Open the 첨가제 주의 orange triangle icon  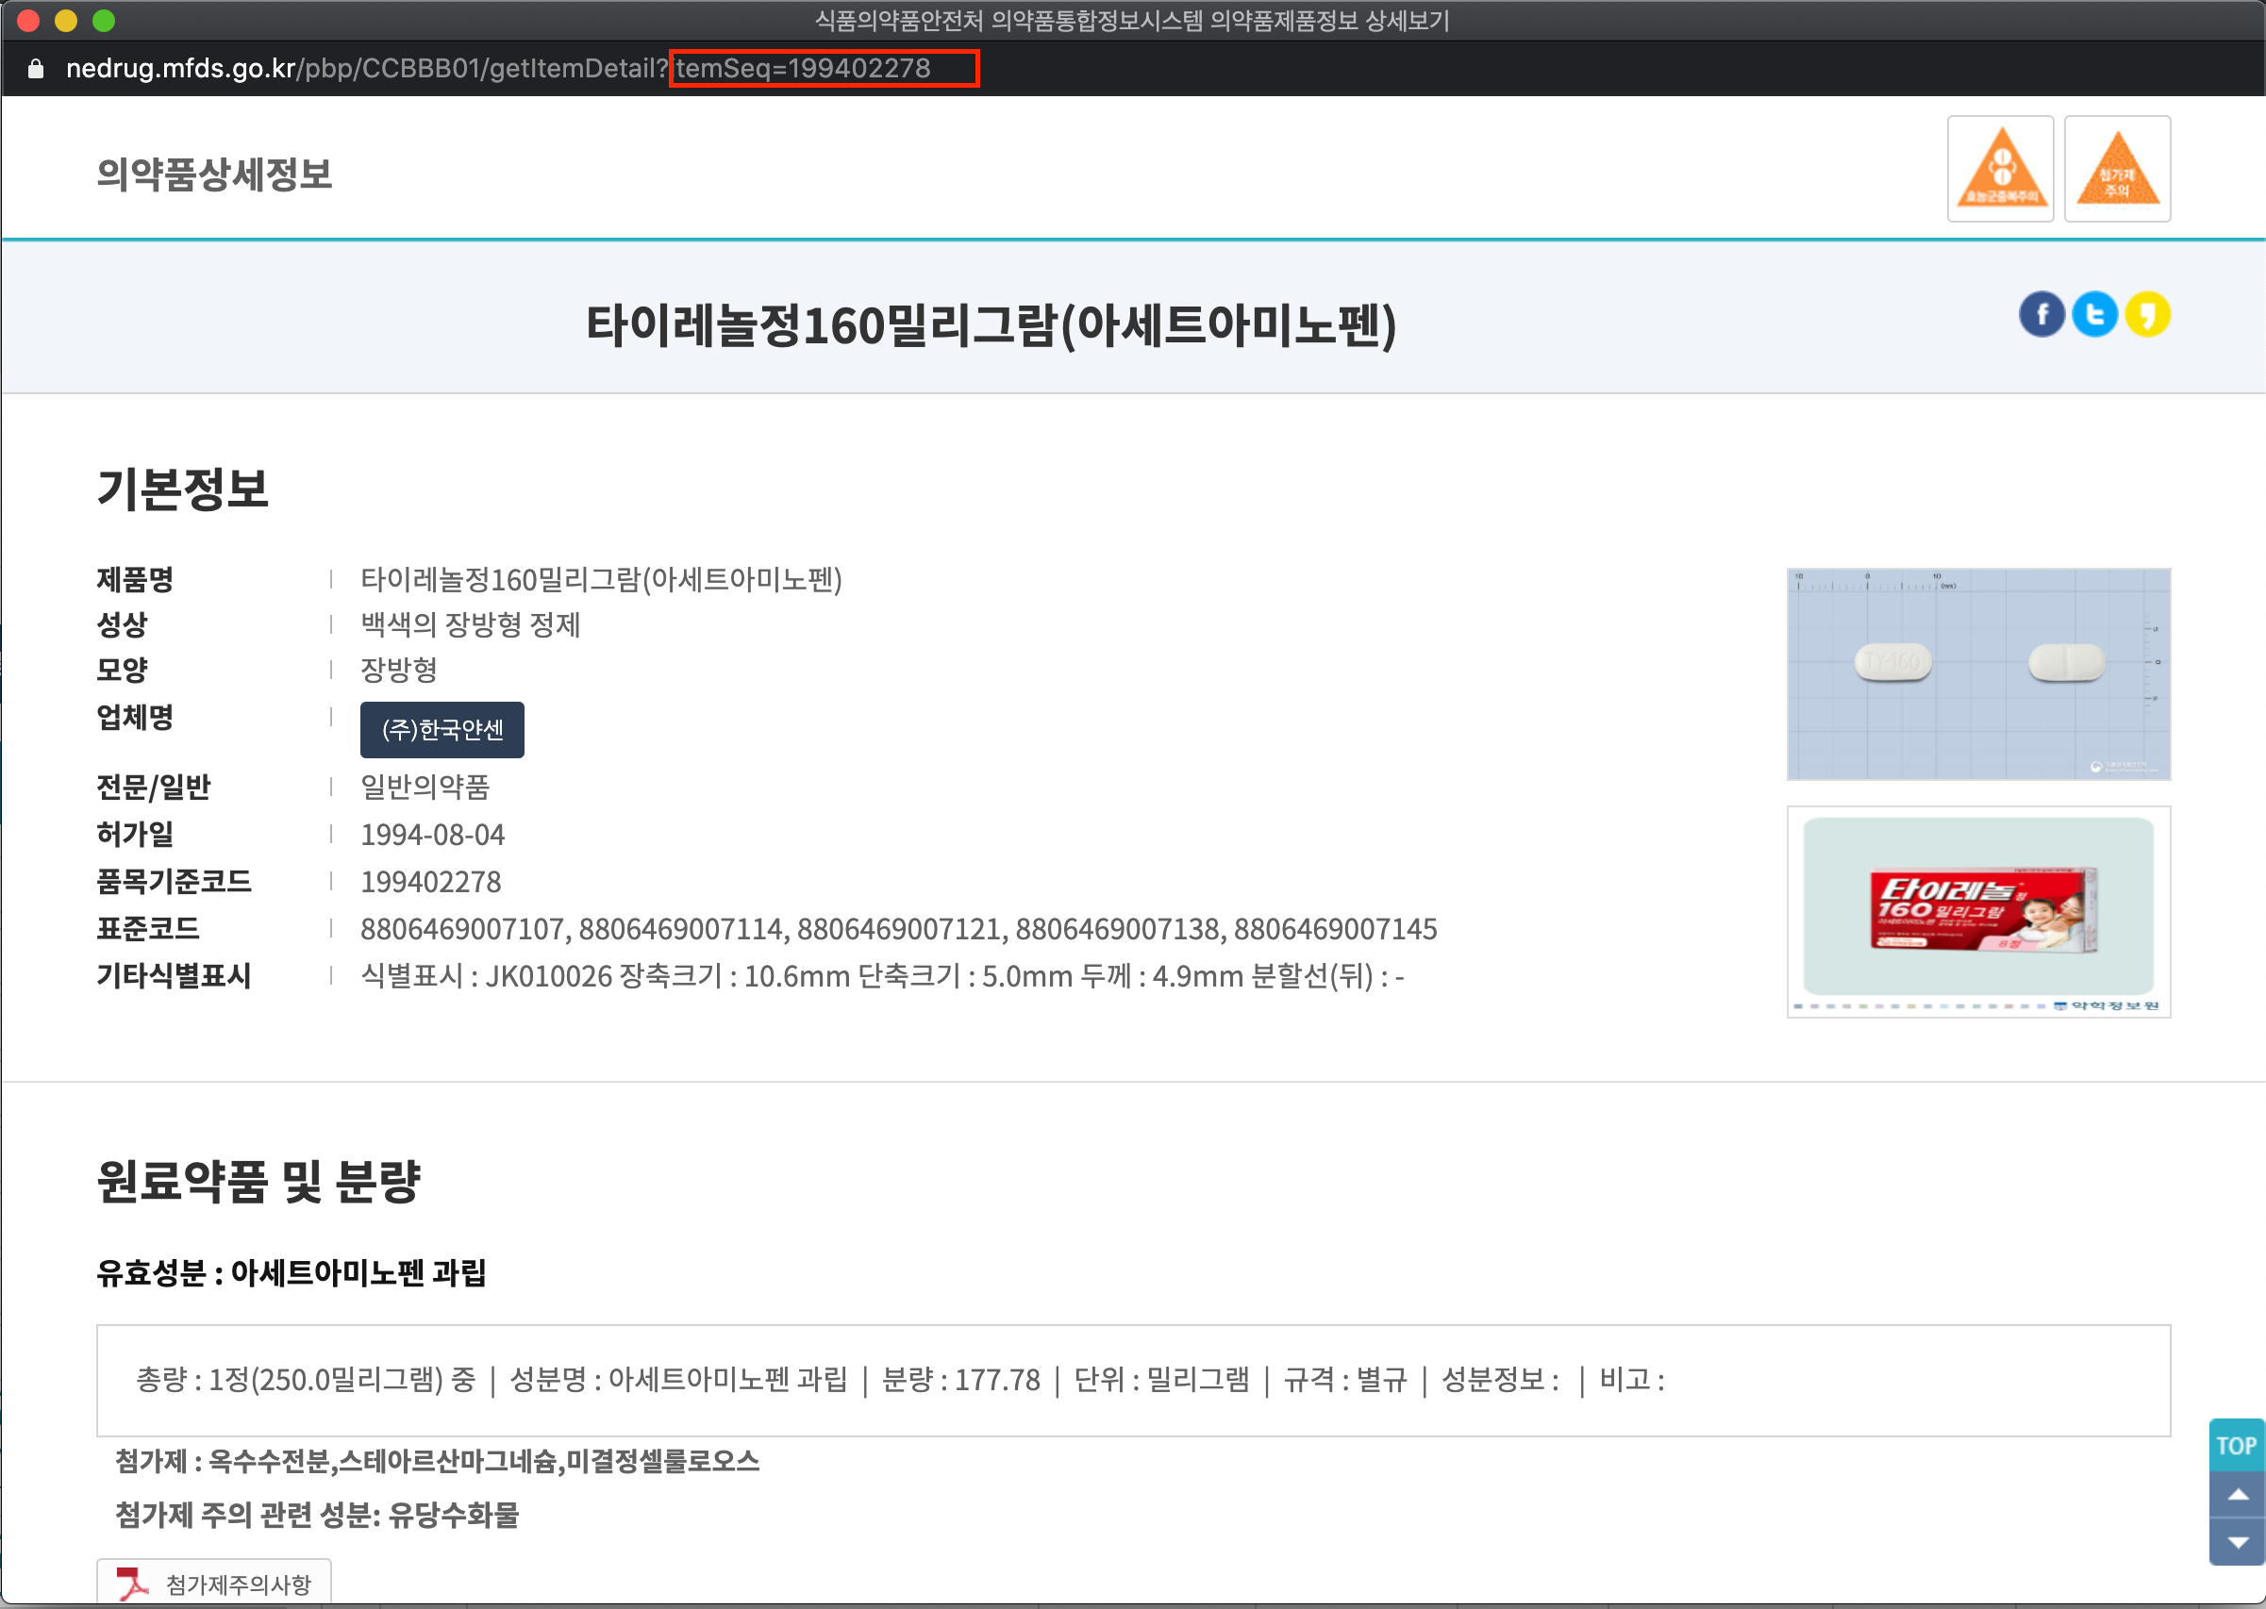coord(2116,169)
